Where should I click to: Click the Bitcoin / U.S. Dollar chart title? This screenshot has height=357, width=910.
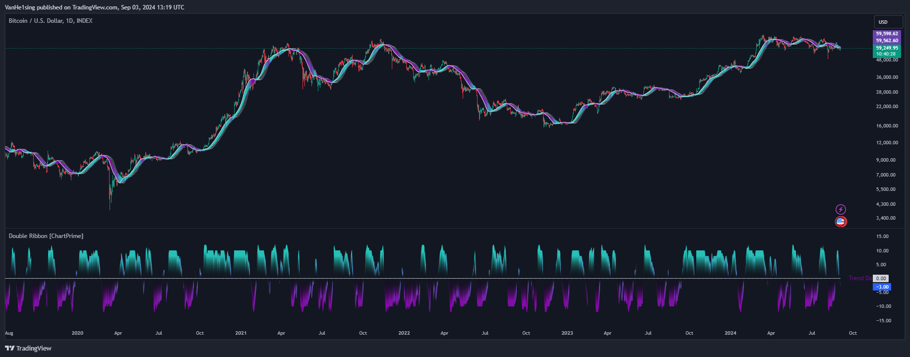pyautogui.click(x=51, y=21)
